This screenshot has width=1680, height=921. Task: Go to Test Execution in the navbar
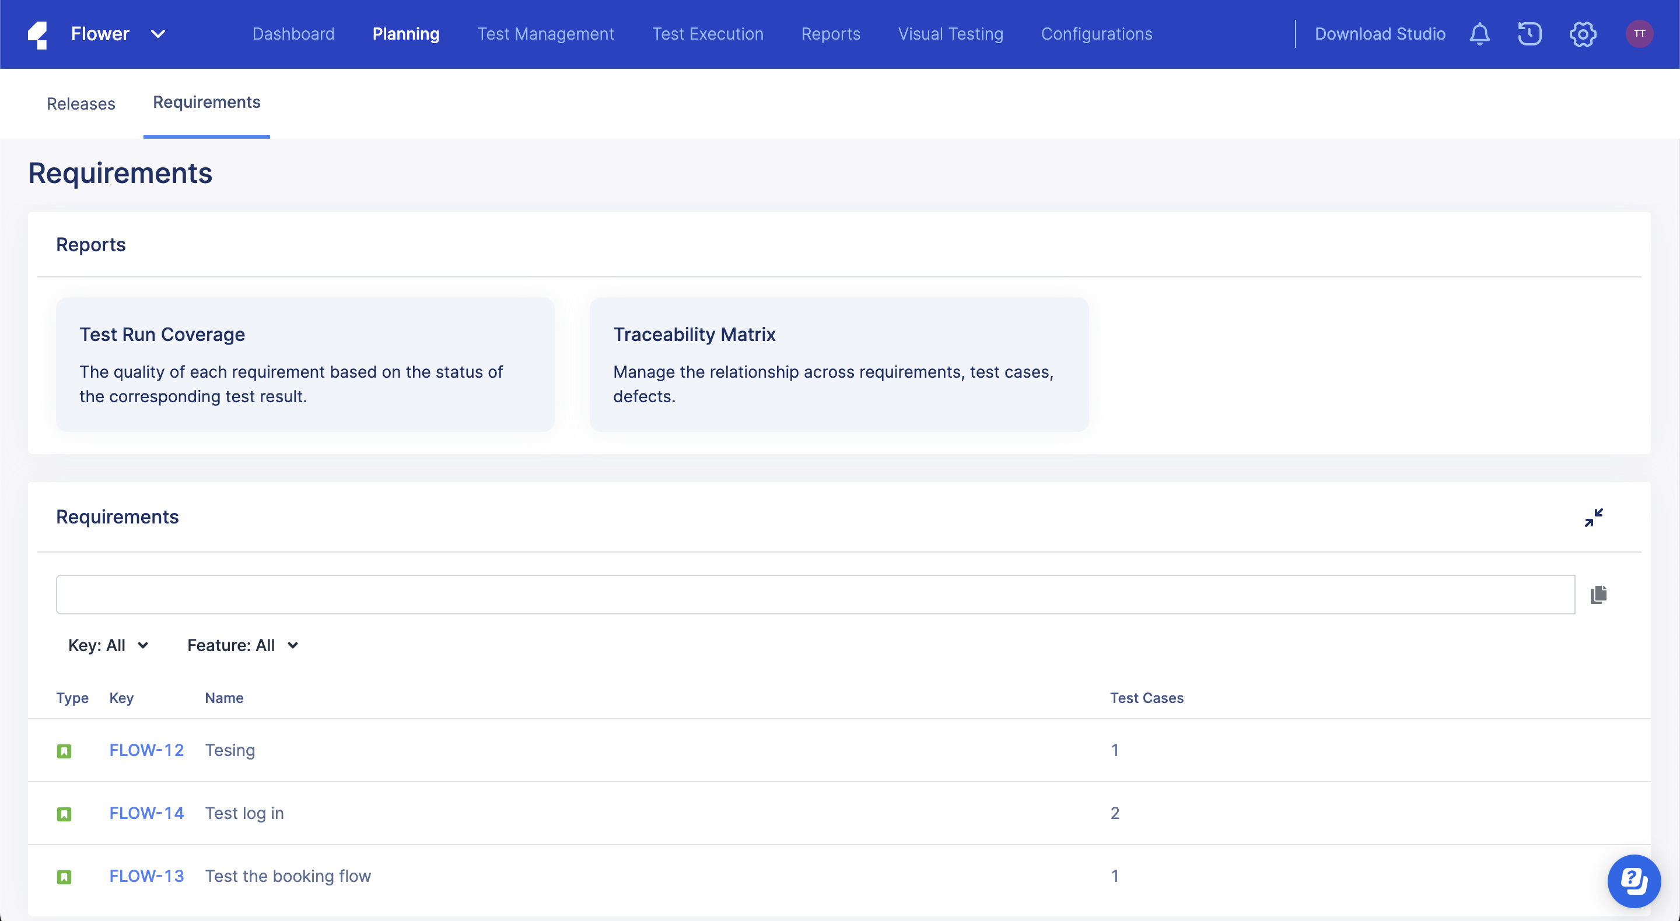(708, 34)
